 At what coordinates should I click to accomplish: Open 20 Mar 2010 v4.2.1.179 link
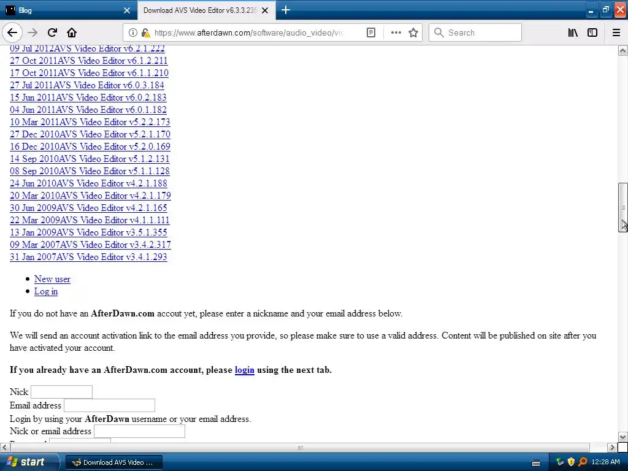coord(91,196)
